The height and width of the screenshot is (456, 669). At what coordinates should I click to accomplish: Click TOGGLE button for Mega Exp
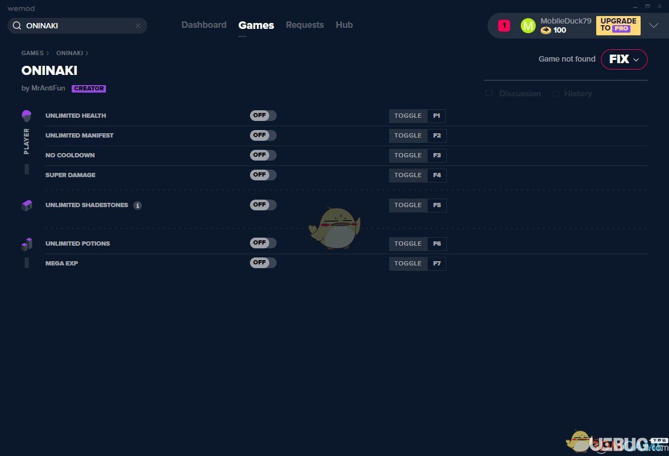click(408, 263)
